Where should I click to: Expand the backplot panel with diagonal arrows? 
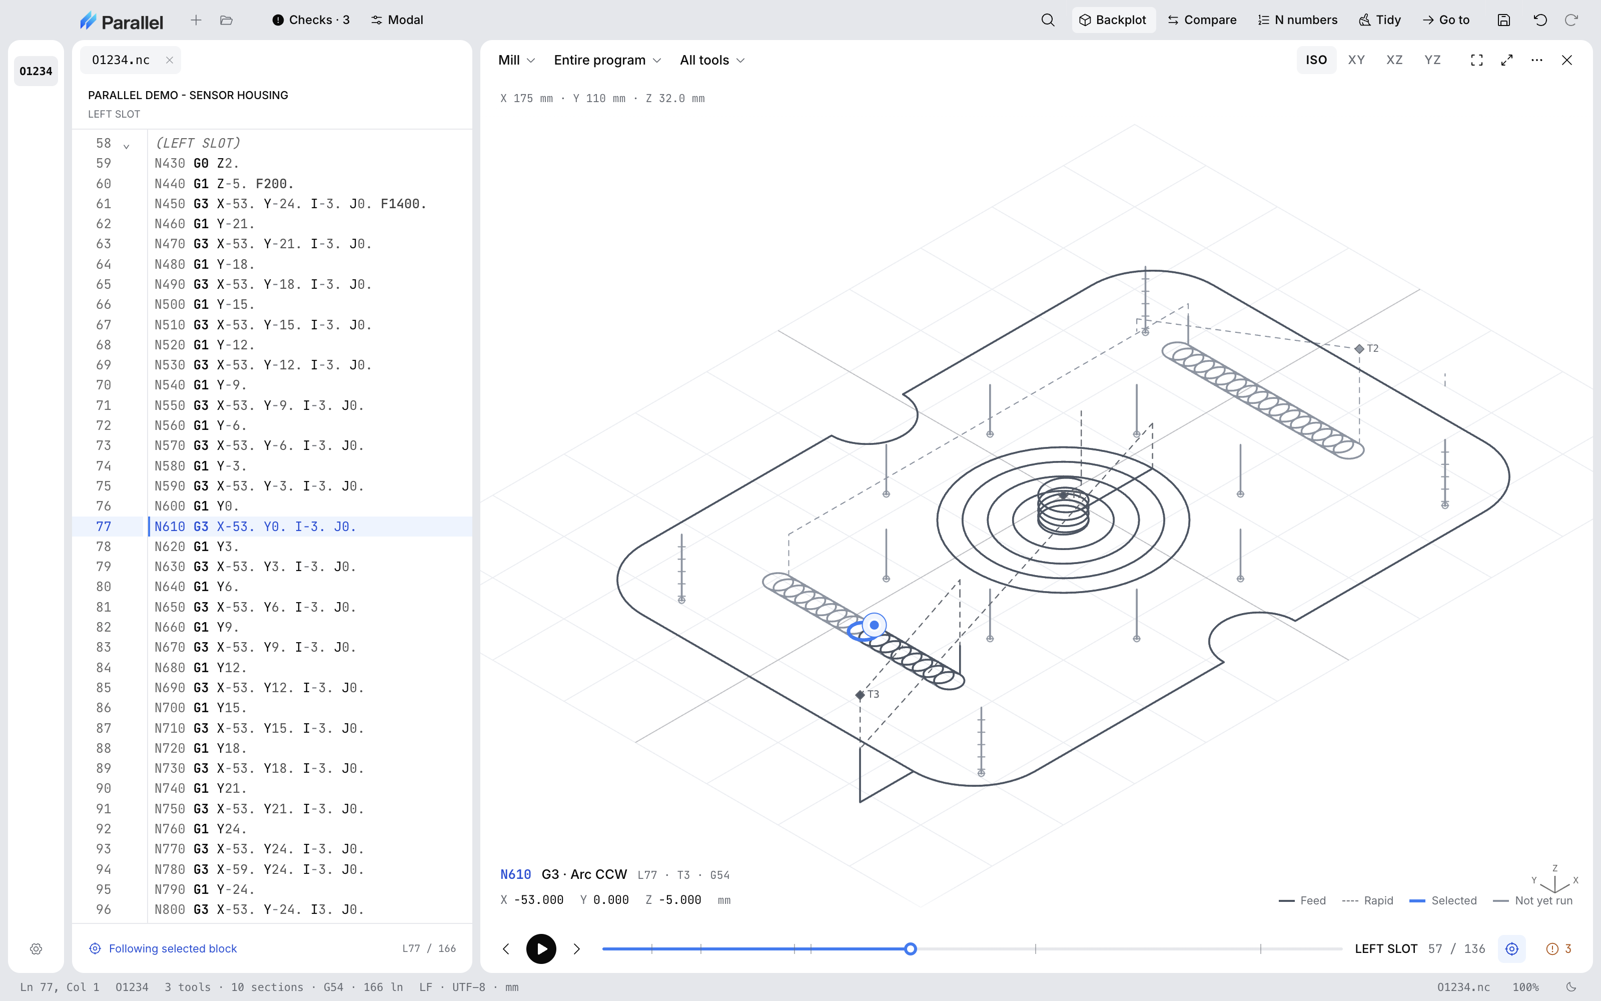[1507, 60]
